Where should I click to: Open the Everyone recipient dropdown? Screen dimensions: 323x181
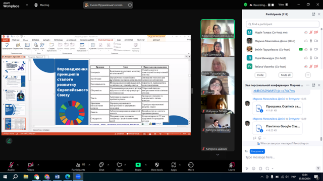(257, 151)
